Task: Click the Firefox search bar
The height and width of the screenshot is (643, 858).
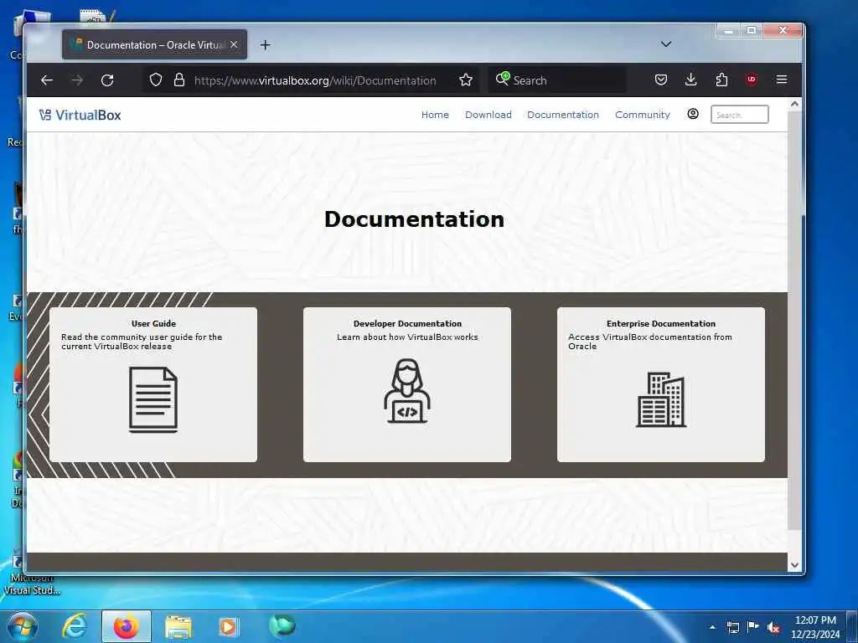Action: [x=558, y=80]
